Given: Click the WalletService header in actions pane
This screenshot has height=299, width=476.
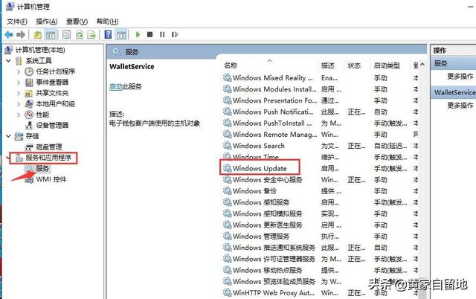Looking at the screenshot, I should (453, 92).
